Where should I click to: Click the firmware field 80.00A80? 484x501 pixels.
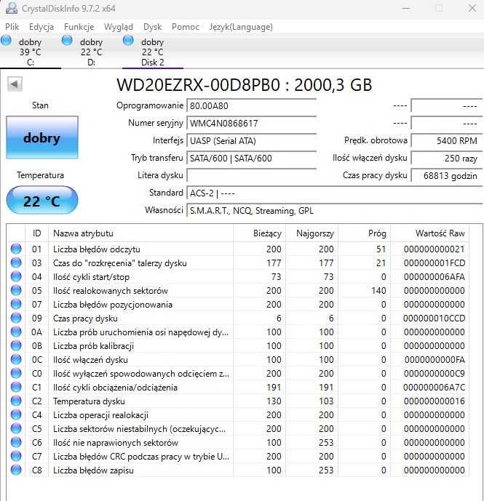click(251, 105)
